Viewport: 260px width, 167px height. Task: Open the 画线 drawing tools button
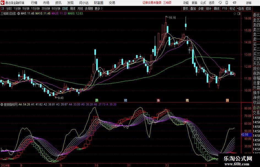(217, 9)
